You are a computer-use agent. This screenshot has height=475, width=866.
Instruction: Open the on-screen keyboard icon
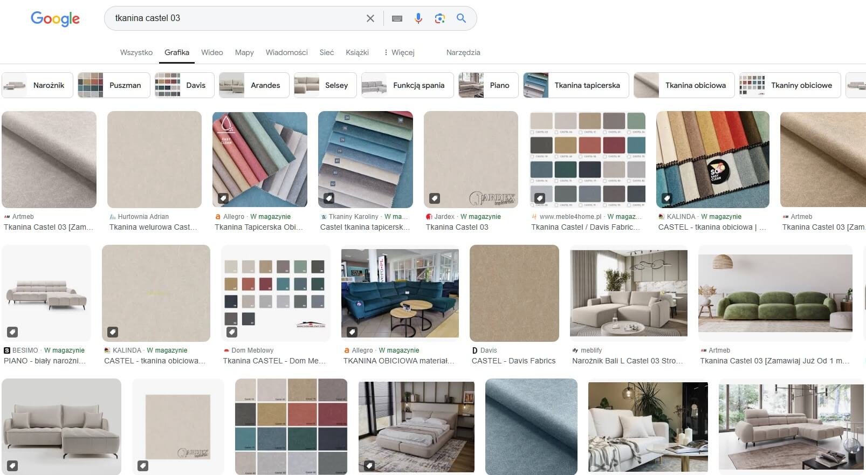397,18
